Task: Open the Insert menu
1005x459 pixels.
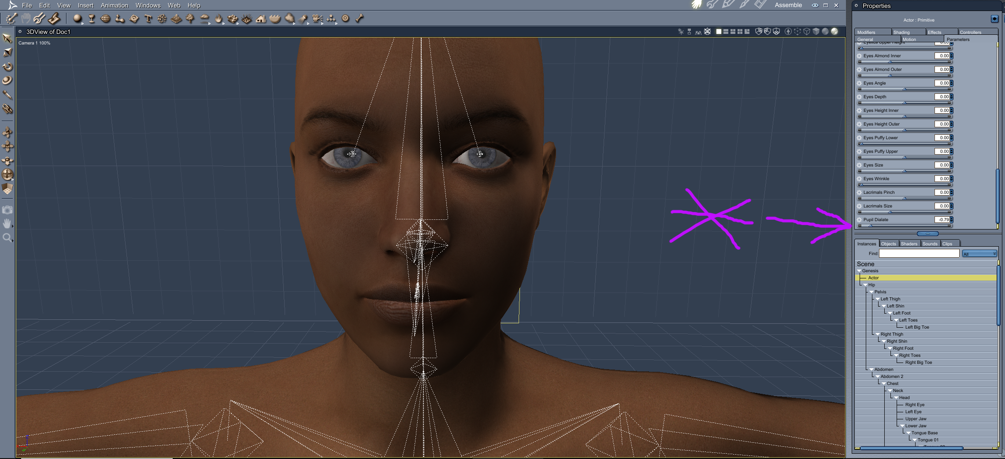Action: pyautogui.click(x=85, y=5)
